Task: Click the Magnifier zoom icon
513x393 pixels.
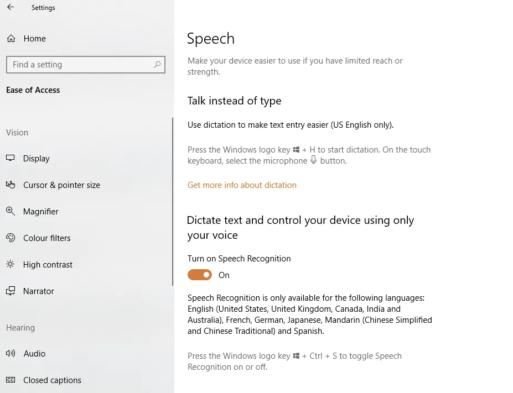Action: 11,211
